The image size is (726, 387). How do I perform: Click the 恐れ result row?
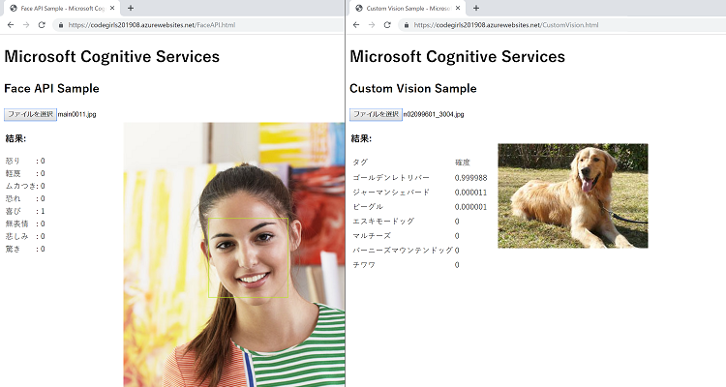[x=25, y=198]
